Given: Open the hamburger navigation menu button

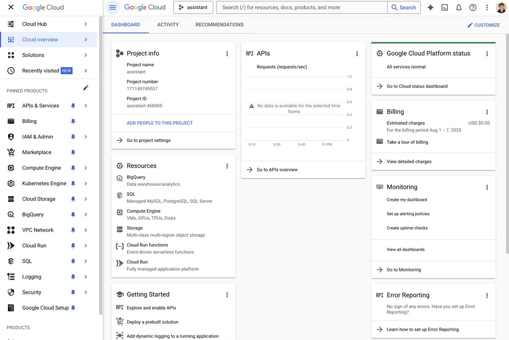Looking at the screenshot, I should click(112, 7).
